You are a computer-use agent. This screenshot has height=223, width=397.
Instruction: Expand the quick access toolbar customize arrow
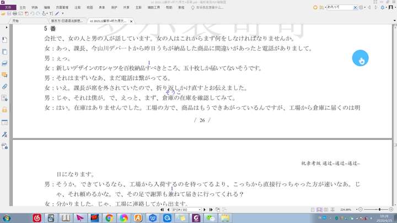[63, 13]
